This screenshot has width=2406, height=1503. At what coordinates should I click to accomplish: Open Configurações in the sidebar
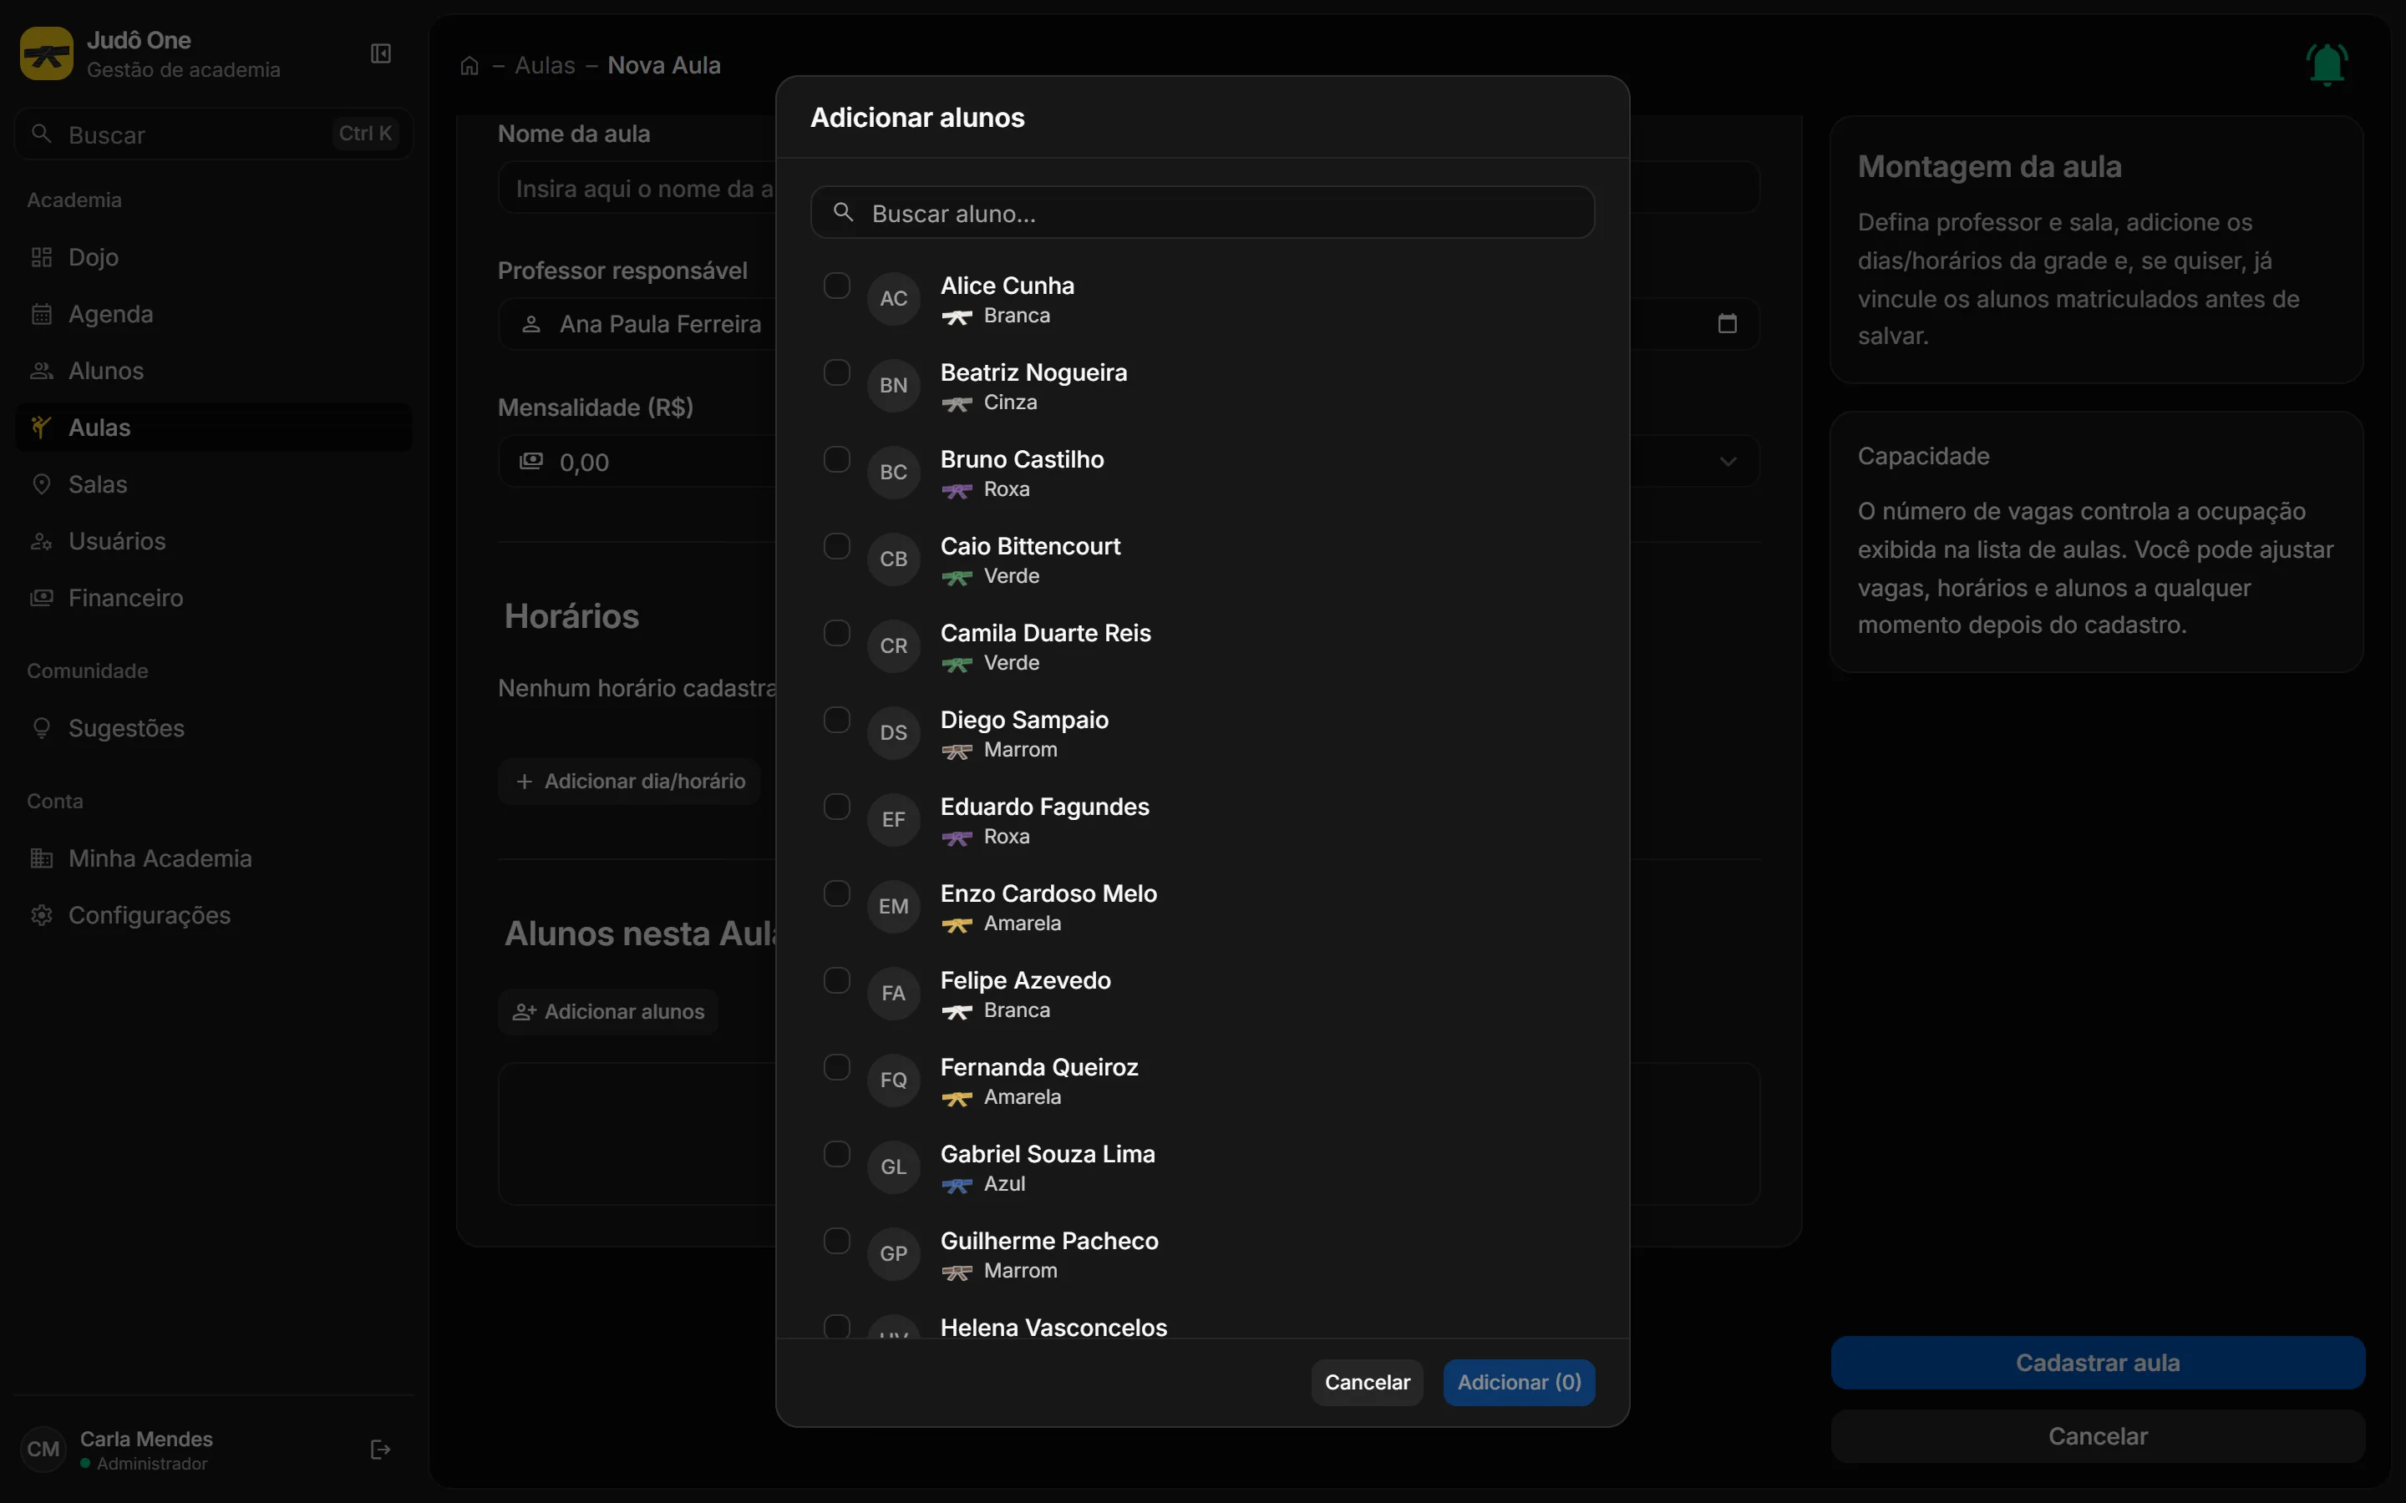coord(214,915)
